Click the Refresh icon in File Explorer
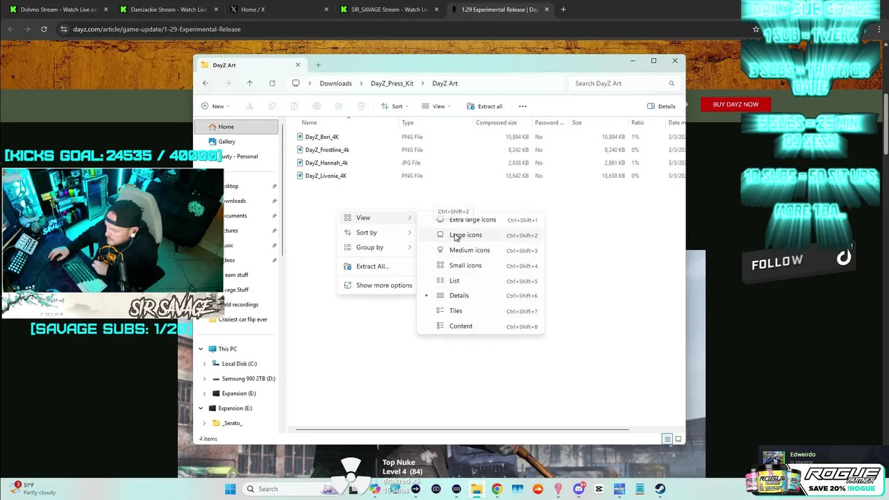889x500 pixels. click(x=272, y=83)
